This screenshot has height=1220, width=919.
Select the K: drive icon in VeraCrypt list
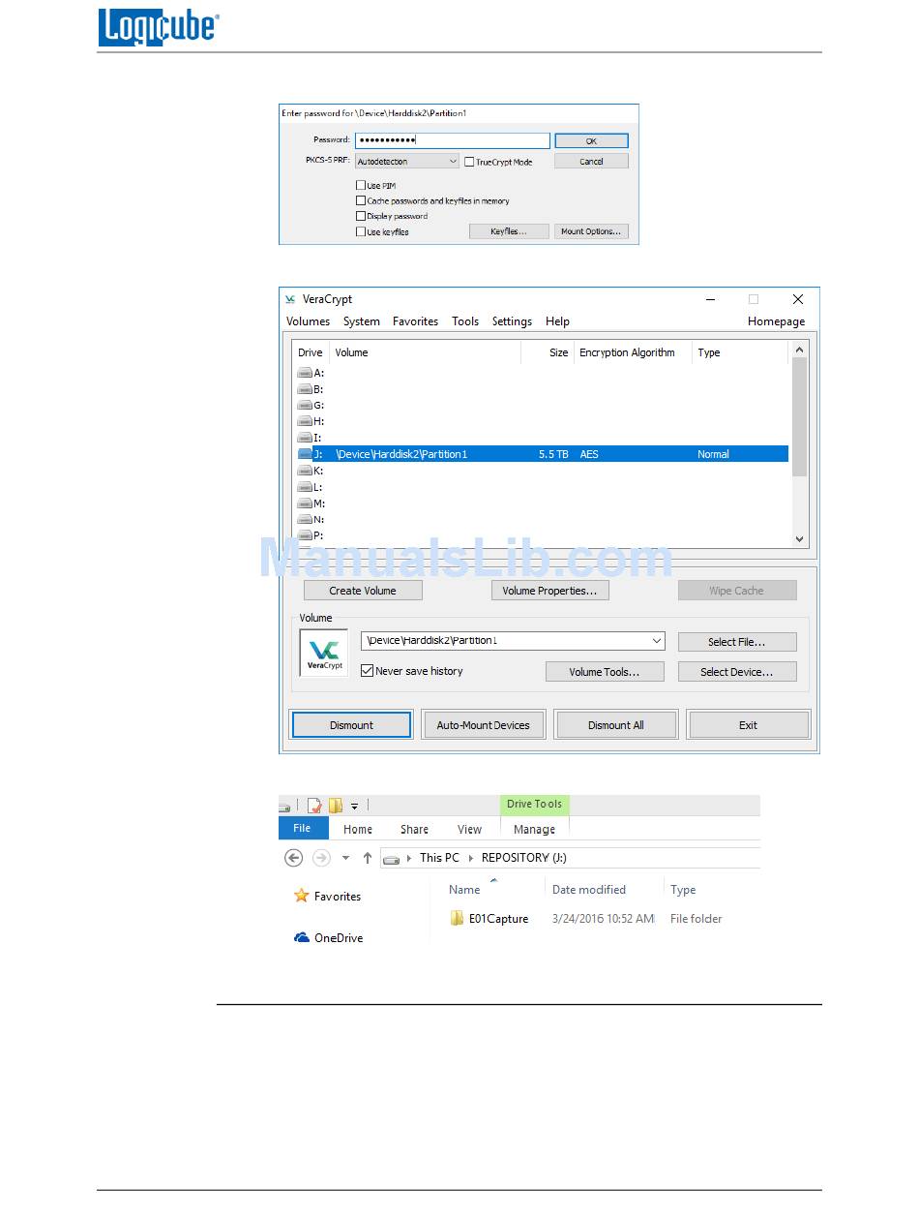coord(305,471)
